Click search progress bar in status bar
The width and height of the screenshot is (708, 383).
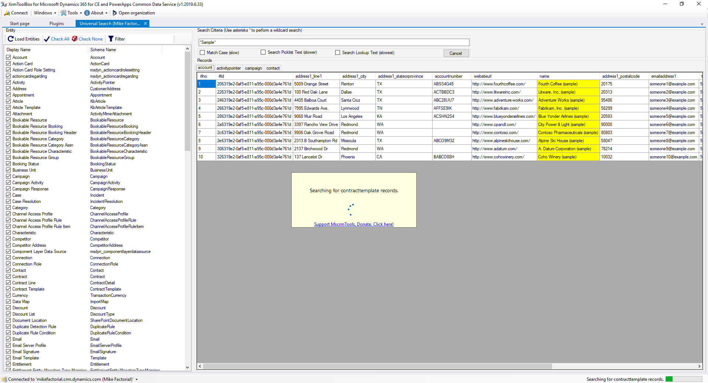[x=684, y=379]
